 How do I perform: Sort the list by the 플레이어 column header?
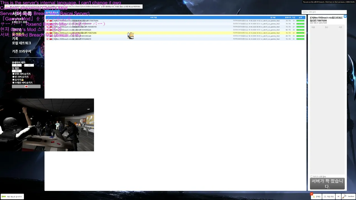click(288, 17)
